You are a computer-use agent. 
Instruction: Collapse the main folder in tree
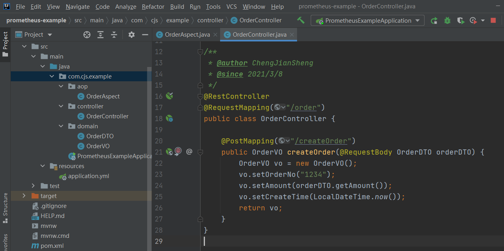click(33, 57)
